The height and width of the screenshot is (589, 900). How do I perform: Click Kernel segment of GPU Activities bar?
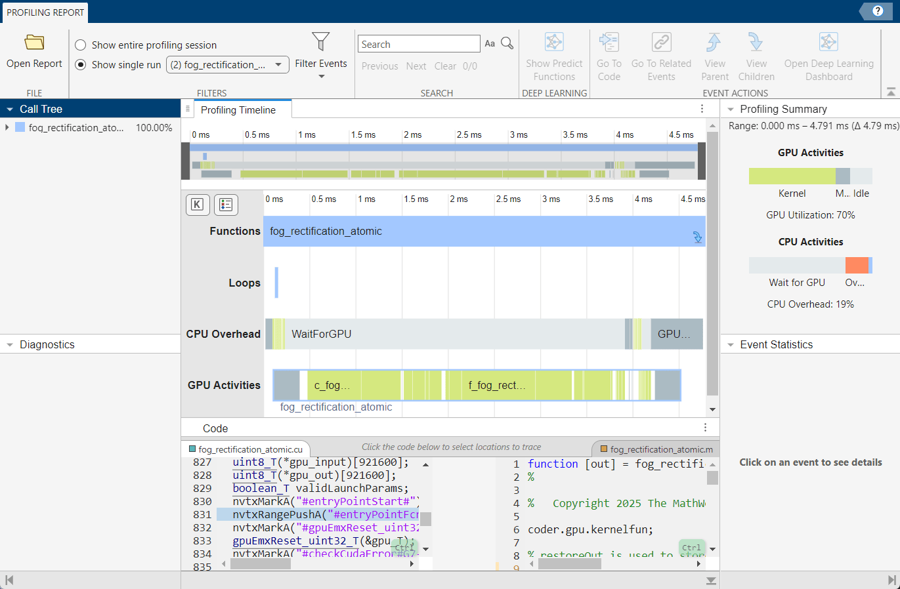click(x=792, y=176)
